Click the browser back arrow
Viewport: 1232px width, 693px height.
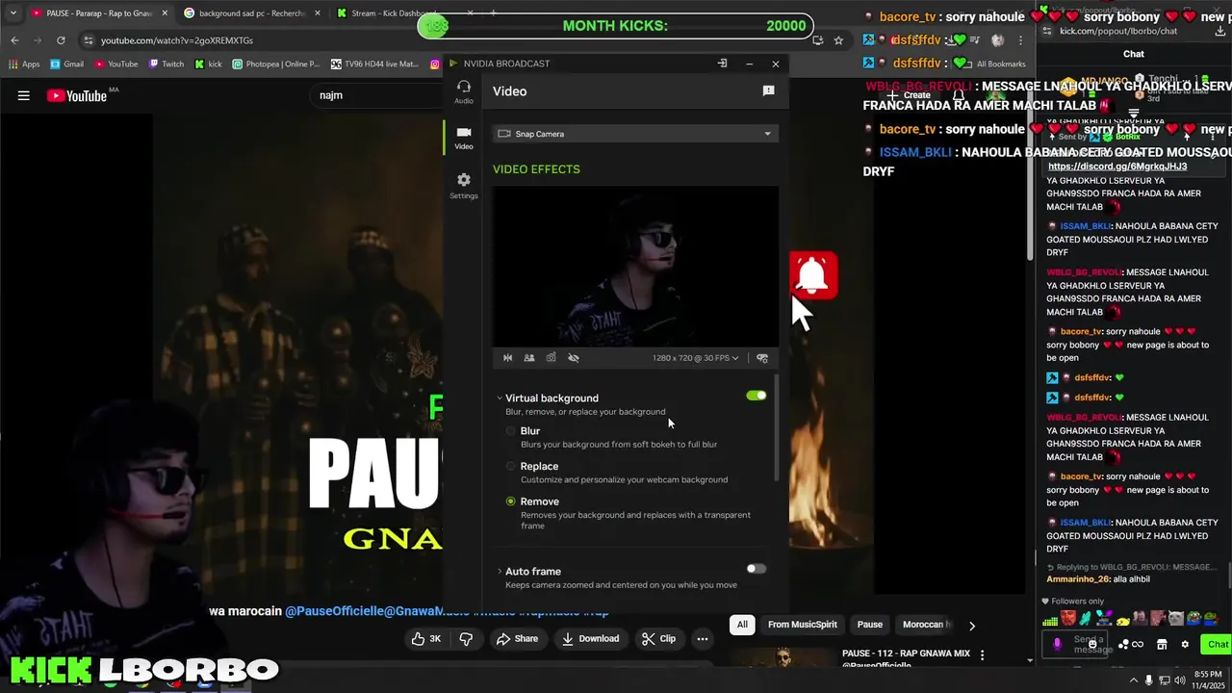click(14, 40)
